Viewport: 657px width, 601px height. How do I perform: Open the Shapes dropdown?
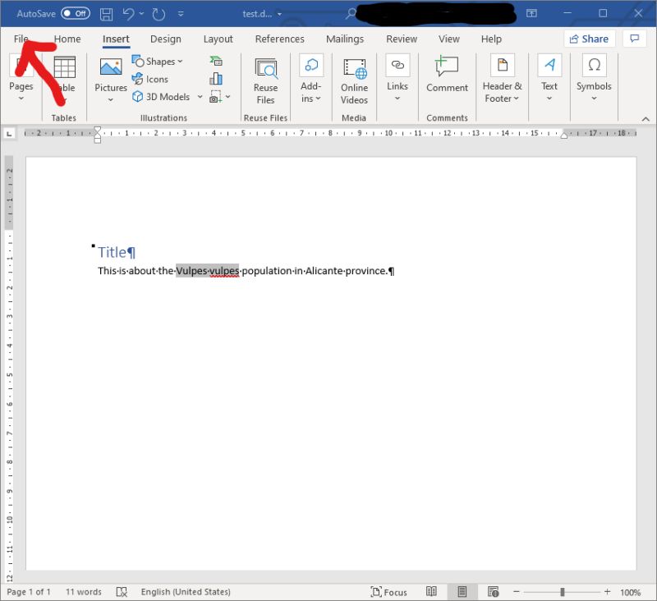pos(158,61)
